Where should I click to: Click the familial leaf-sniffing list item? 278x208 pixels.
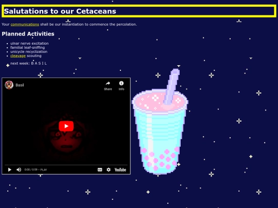tap(27, 48)
